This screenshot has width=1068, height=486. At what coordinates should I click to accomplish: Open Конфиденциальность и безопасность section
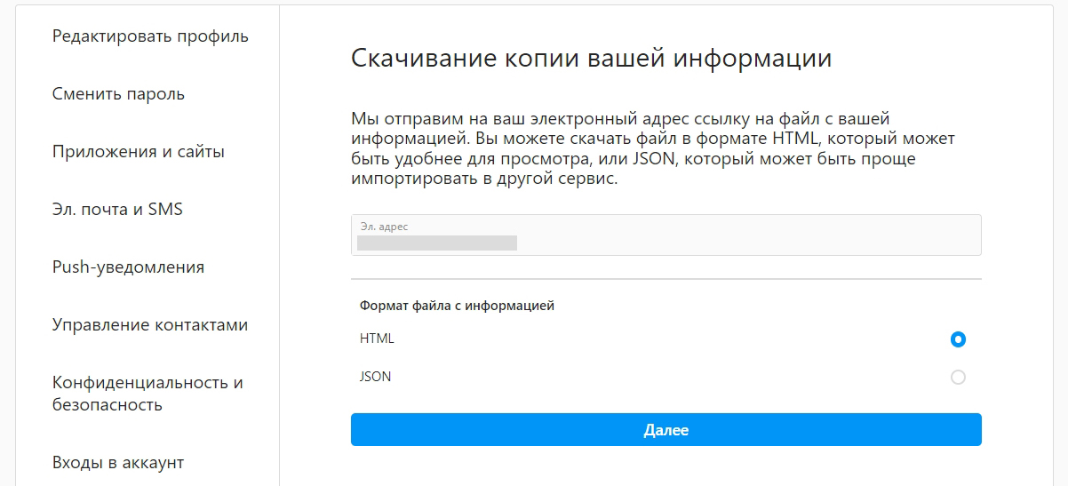click(147, 394)
